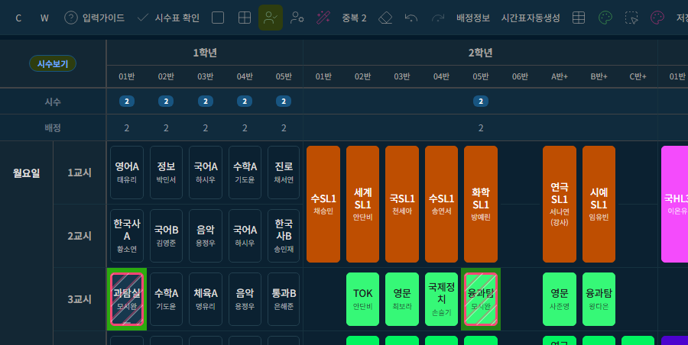This screenshot has width=688, height=345.
Task: Click the 시수 badge for 2학년 05반
Action: pyautogui.click(x=481, y=102)
